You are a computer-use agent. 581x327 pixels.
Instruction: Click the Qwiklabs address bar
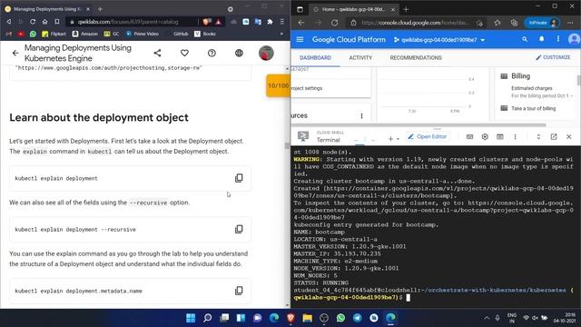tap(132, 22)
